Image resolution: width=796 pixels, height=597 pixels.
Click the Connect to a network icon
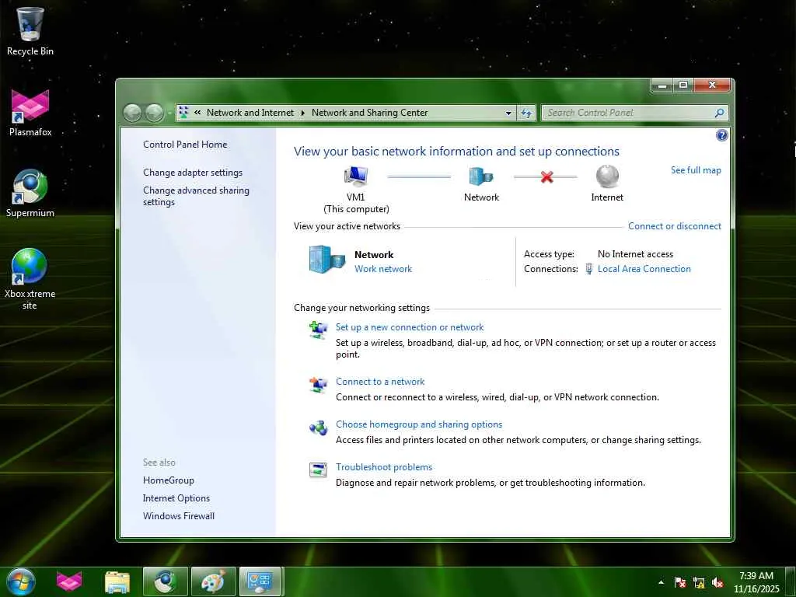[318, 385]
